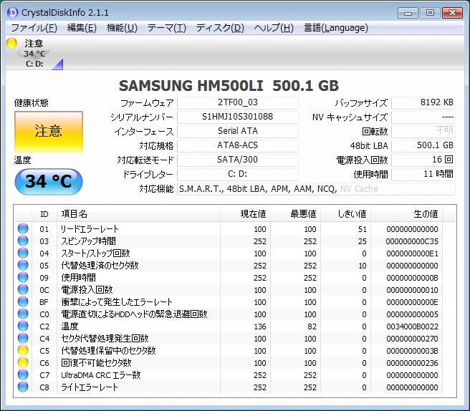Click the 項目名 column header
Image resolution: width=470 pixels, height=411 pixels.
(138, 214)
